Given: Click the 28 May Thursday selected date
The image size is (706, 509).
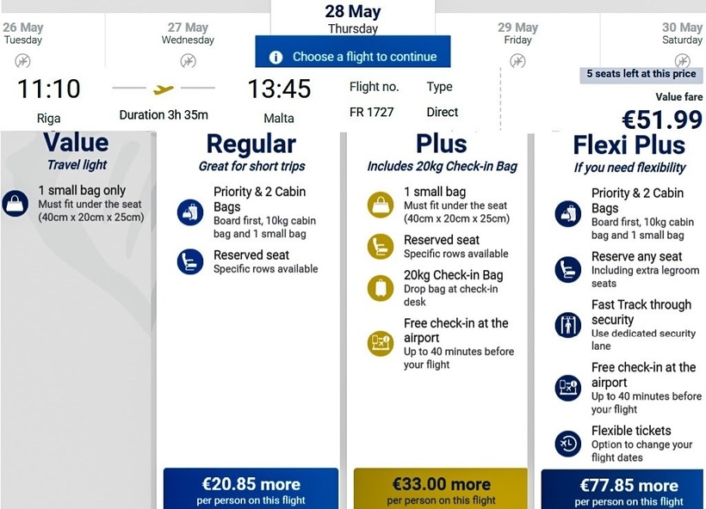Looking at the screenshot, I should coord(352,19).
